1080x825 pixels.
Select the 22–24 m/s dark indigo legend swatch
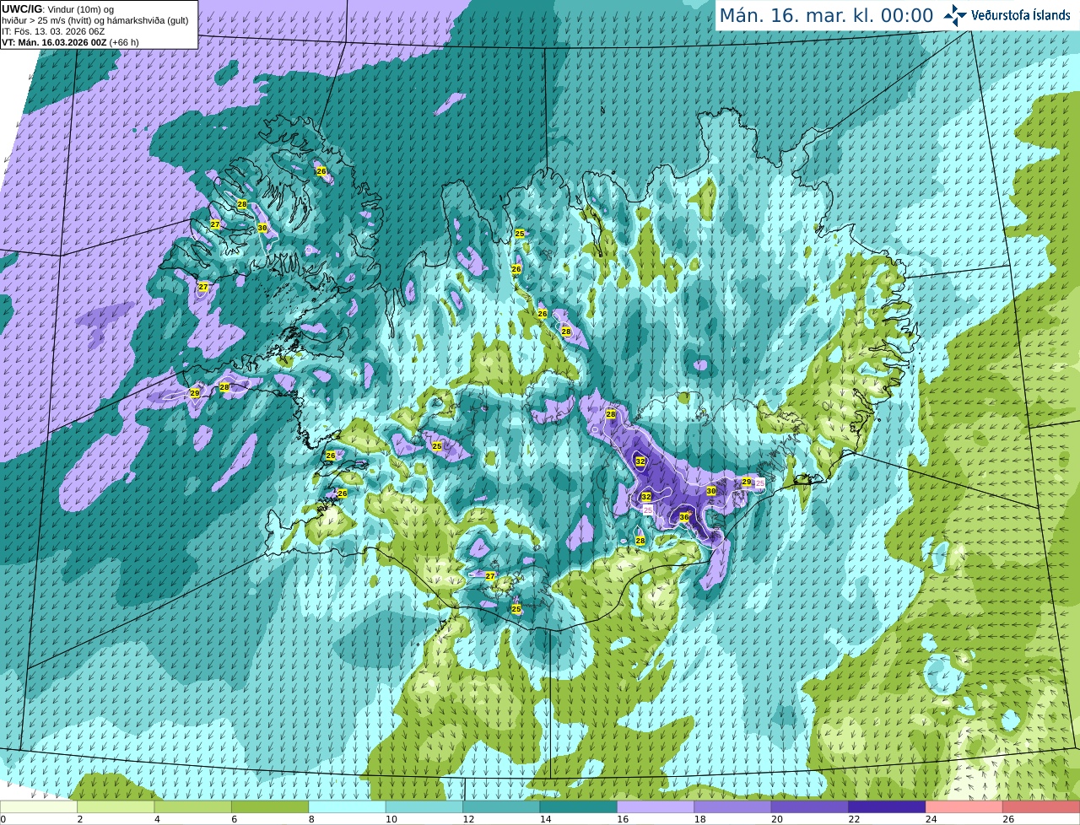(887, 807)
